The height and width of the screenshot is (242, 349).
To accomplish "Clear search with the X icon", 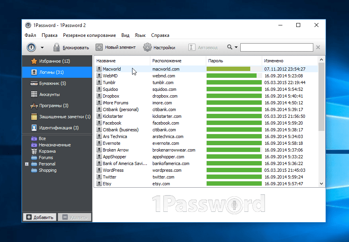I will (318, 47).
